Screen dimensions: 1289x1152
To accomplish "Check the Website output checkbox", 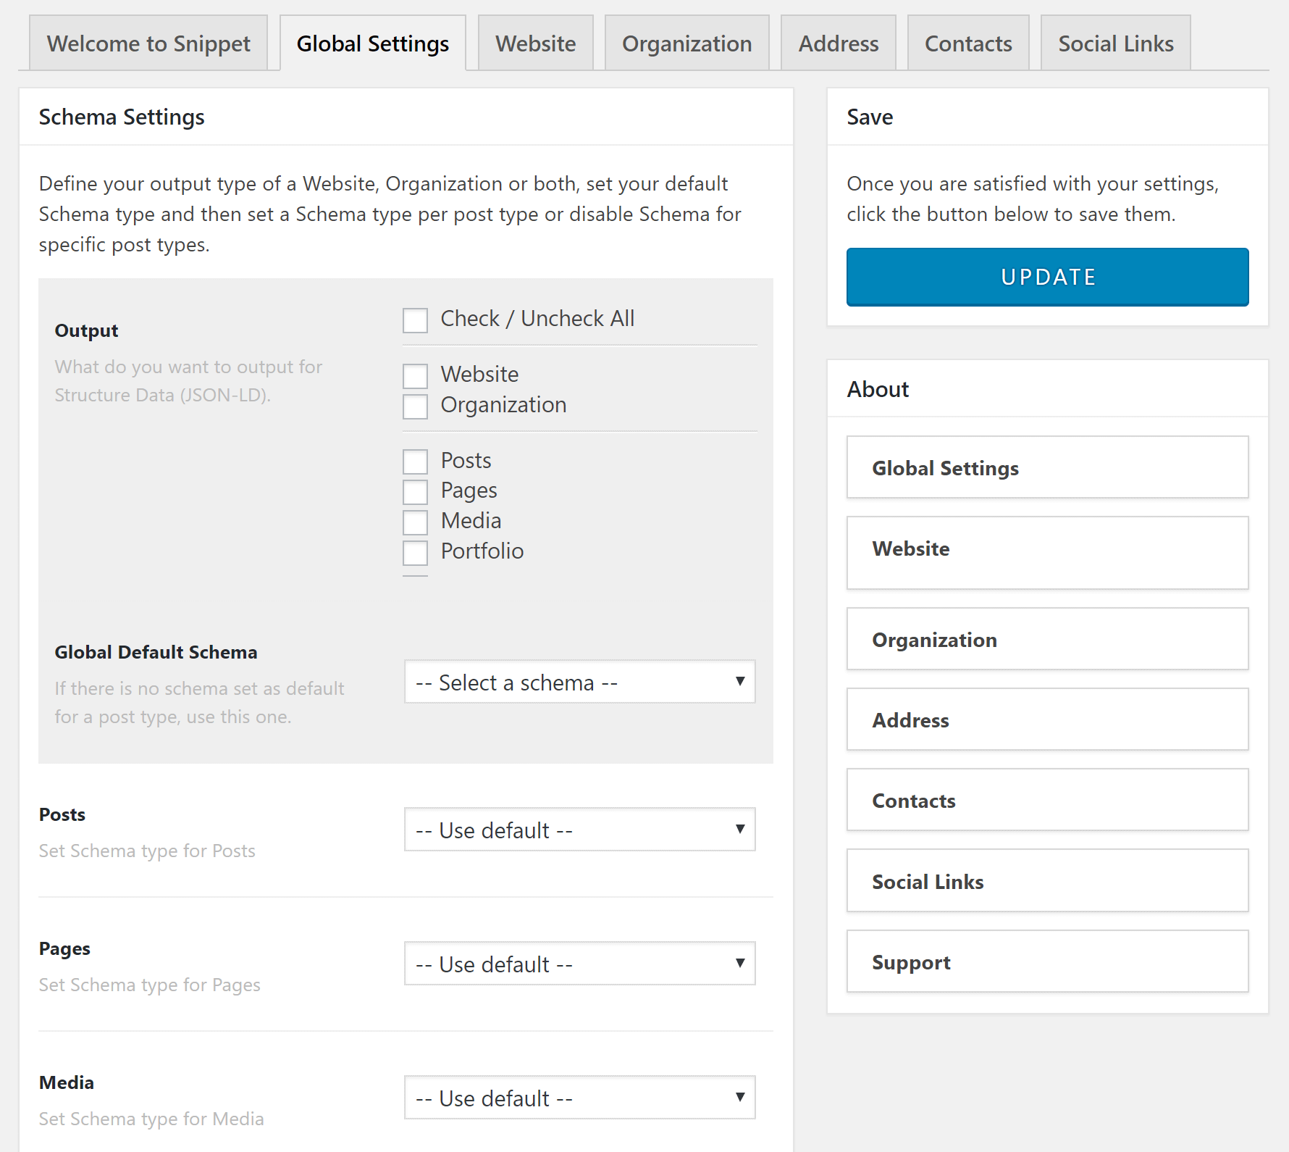I will [x=415, y=375].
